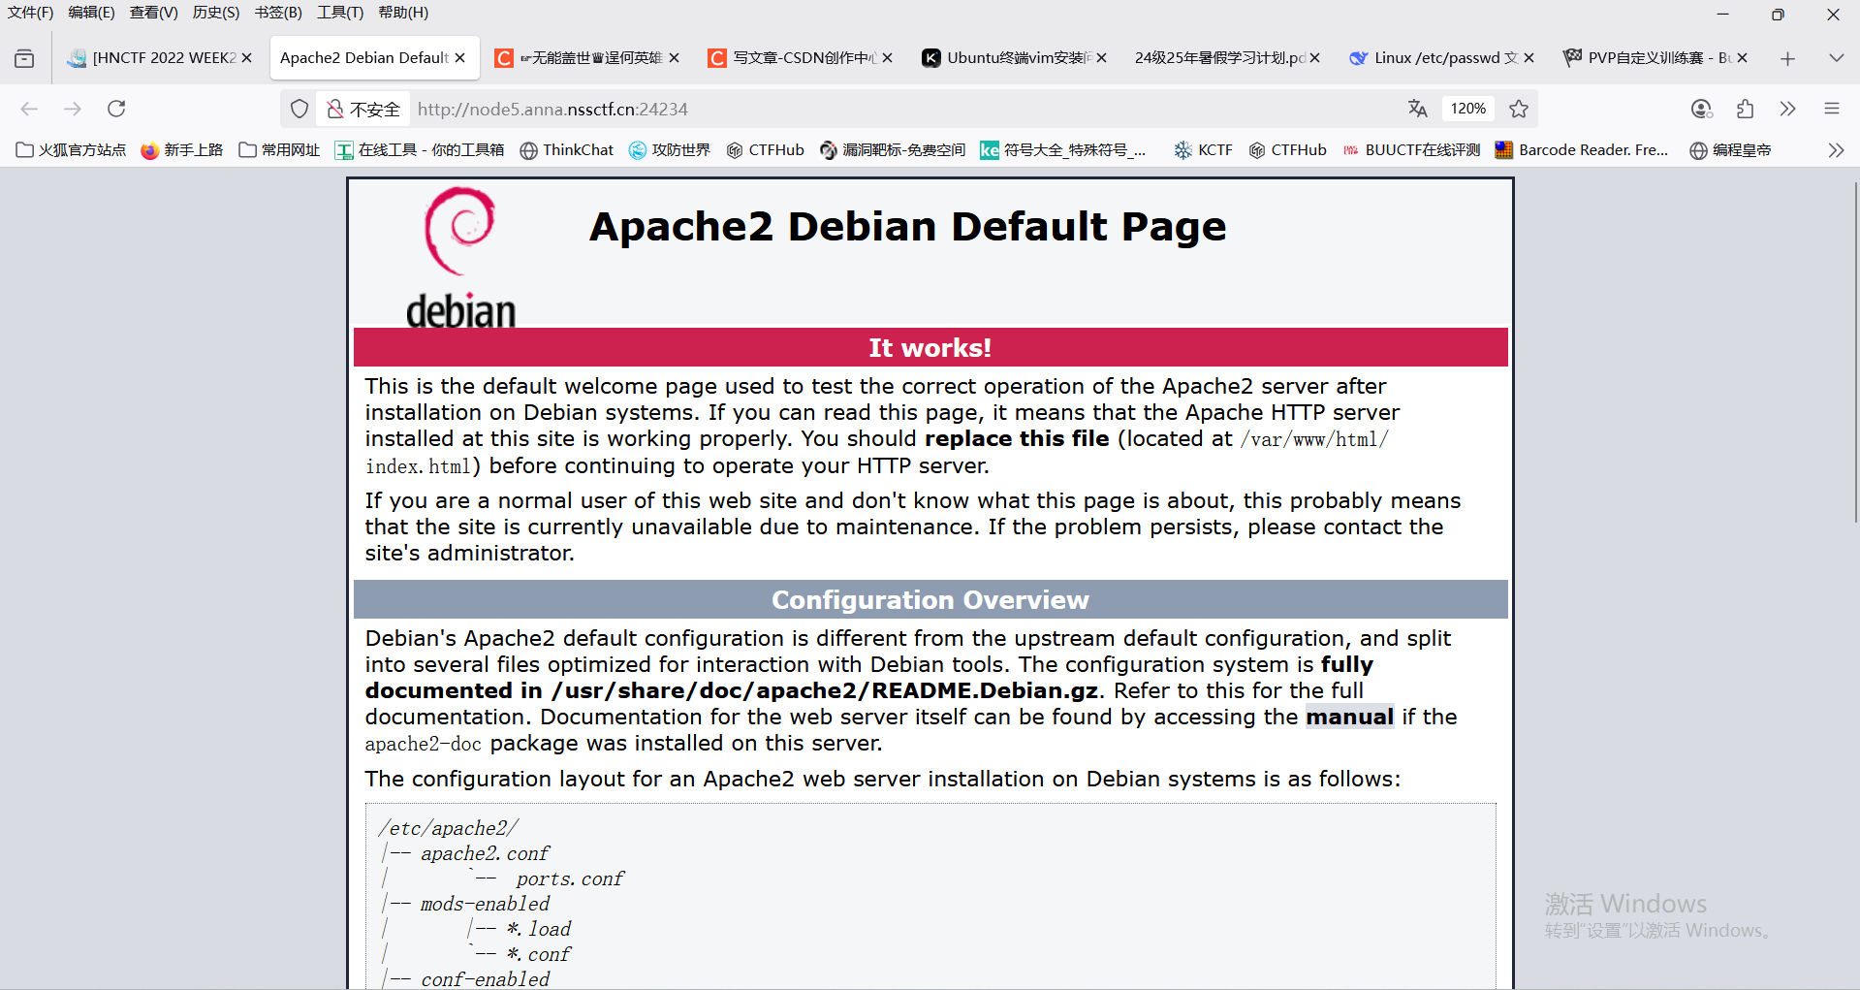Reset the 120% zoom level badge

(1467, 109)
